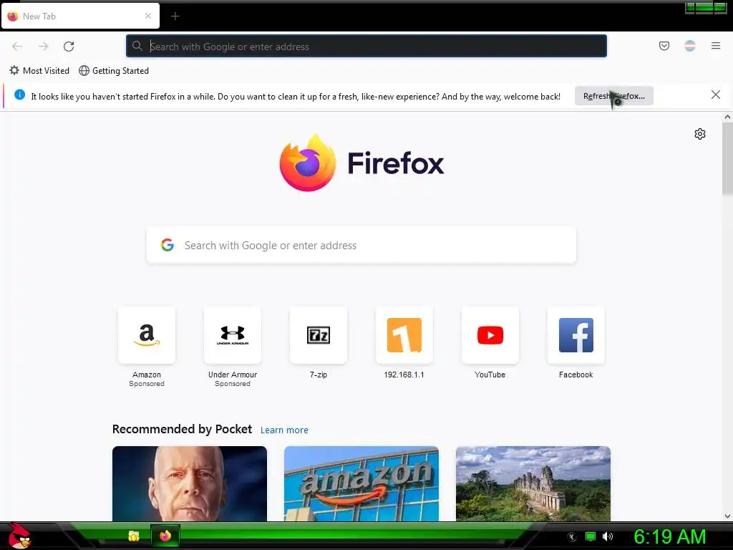Click the Firefox taskbar button

tap(165, 536)
